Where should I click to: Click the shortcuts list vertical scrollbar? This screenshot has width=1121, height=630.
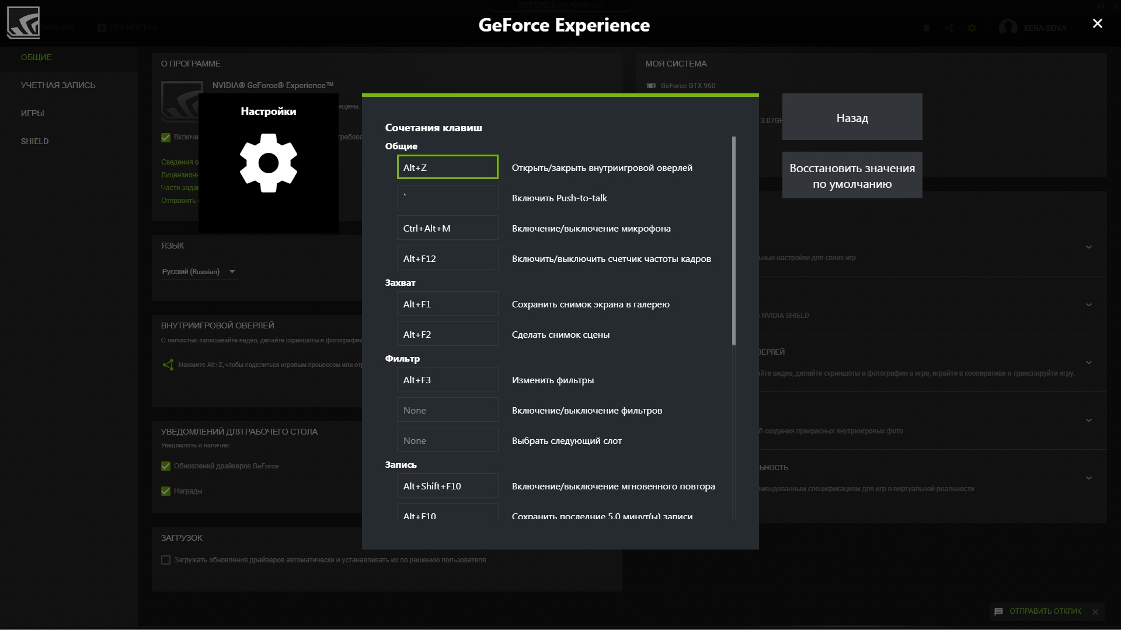coord(733,240)
